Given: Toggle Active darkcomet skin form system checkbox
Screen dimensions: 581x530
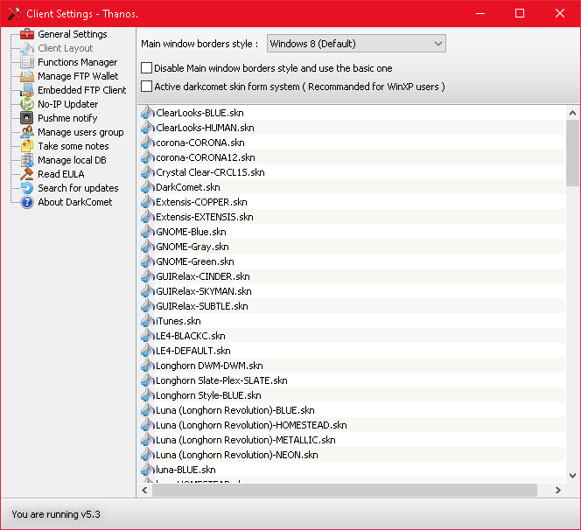Looking at the screenshot, I should tap(147, 87).
